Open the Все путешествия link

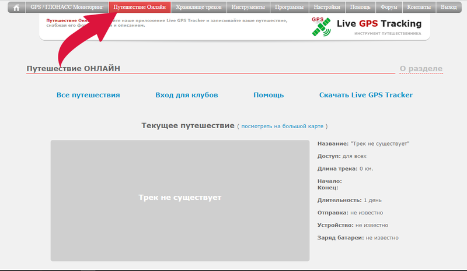[x=88, y=95]
